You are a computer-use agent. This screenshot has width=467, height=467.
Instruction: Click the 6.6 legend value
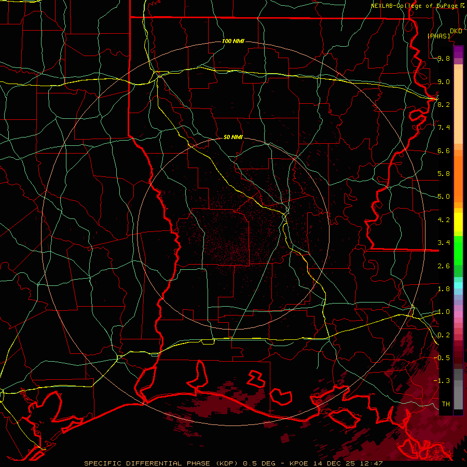tap(444, 150)
